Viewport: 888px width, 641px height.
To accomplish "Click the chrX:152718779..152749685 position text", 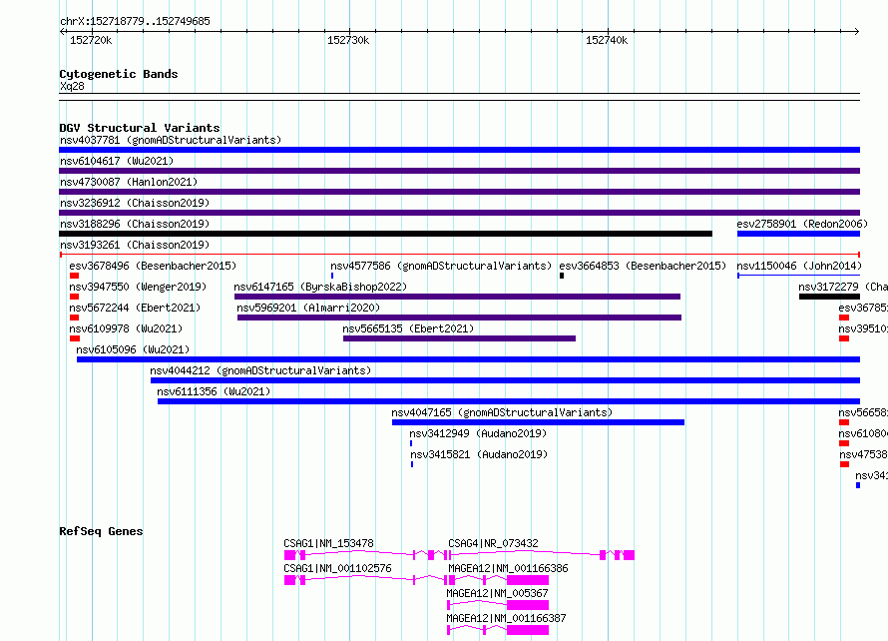I will tap(135, 21).
